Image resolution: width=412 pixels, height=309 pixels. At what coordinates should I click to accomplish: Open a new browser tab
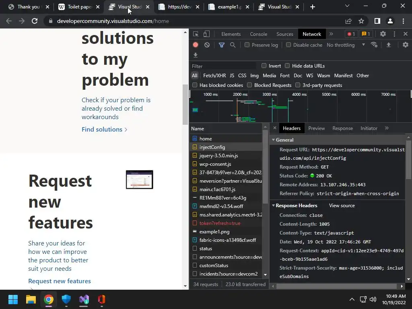[x=312, y=7]
